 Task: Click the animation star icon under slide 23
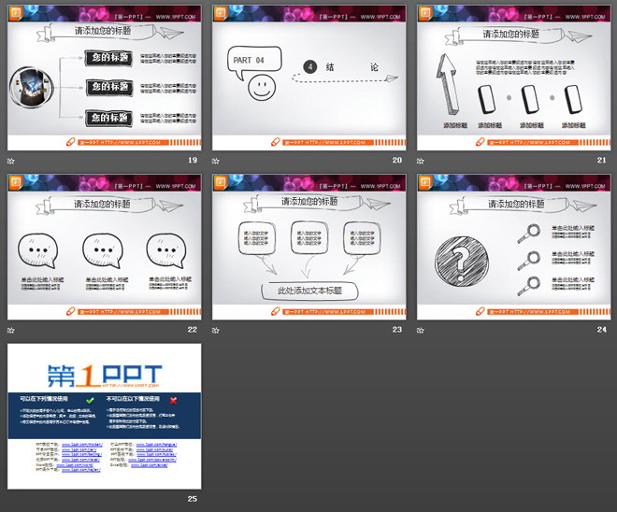(217, 329)
